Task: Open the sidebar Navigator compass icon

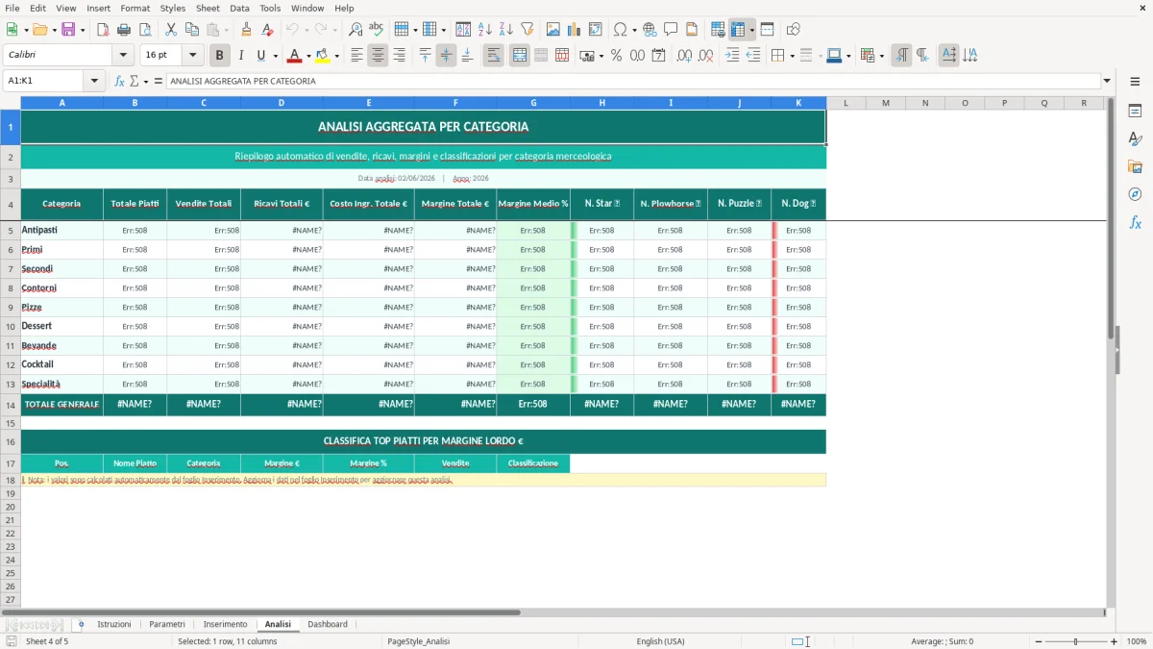Action: pos(1135,194)
